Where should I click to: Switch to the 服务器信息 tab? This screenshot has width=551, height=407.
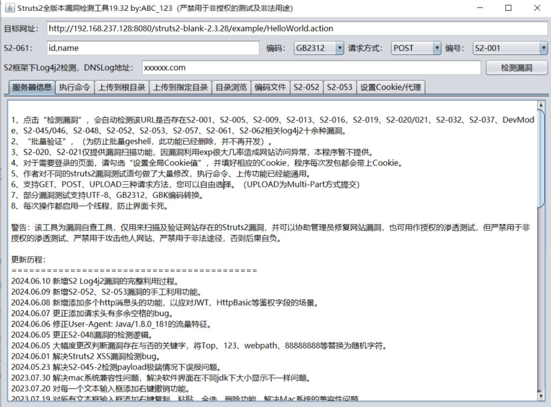32,87
